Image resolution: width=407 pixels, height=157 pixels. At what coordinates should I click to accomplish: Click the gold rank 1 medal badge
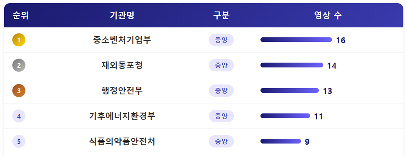[19, 40]
